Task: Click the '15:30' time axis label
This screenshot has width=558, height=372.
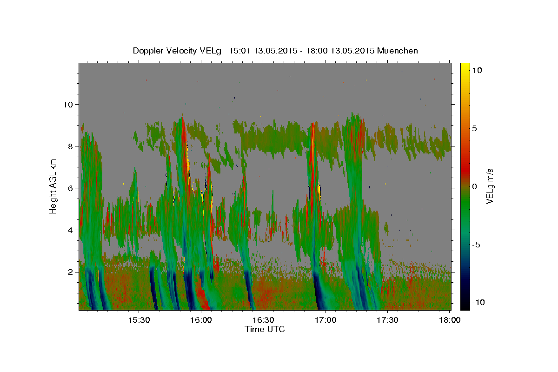Action: click(139, 320)
